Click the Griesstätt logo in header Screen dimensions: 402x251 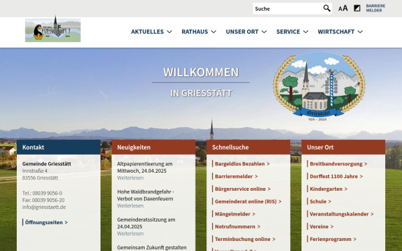(x=53, y=29)
